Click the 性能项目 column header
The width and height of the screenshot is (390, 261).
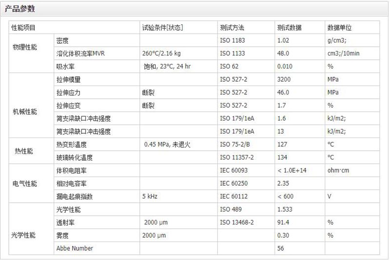[23, 27]
